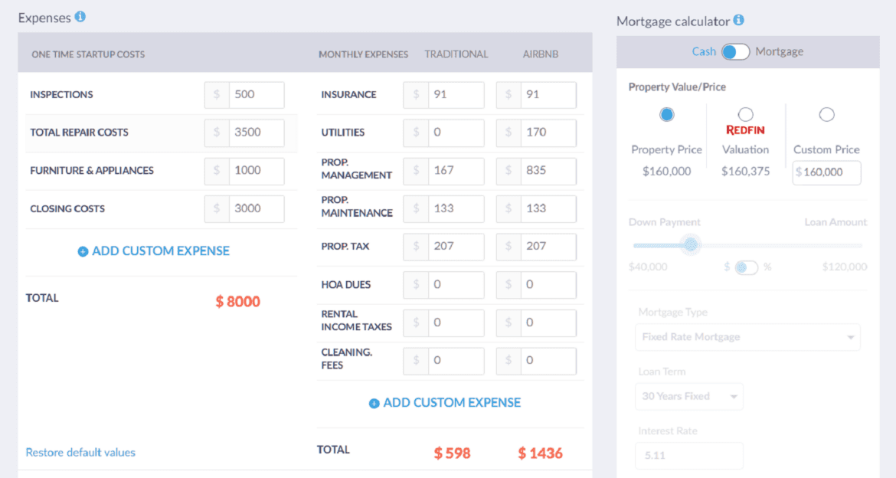This screenshot has width=896, height=478.
Task: Click the Restore default values link
Action: tap(80, 452)
